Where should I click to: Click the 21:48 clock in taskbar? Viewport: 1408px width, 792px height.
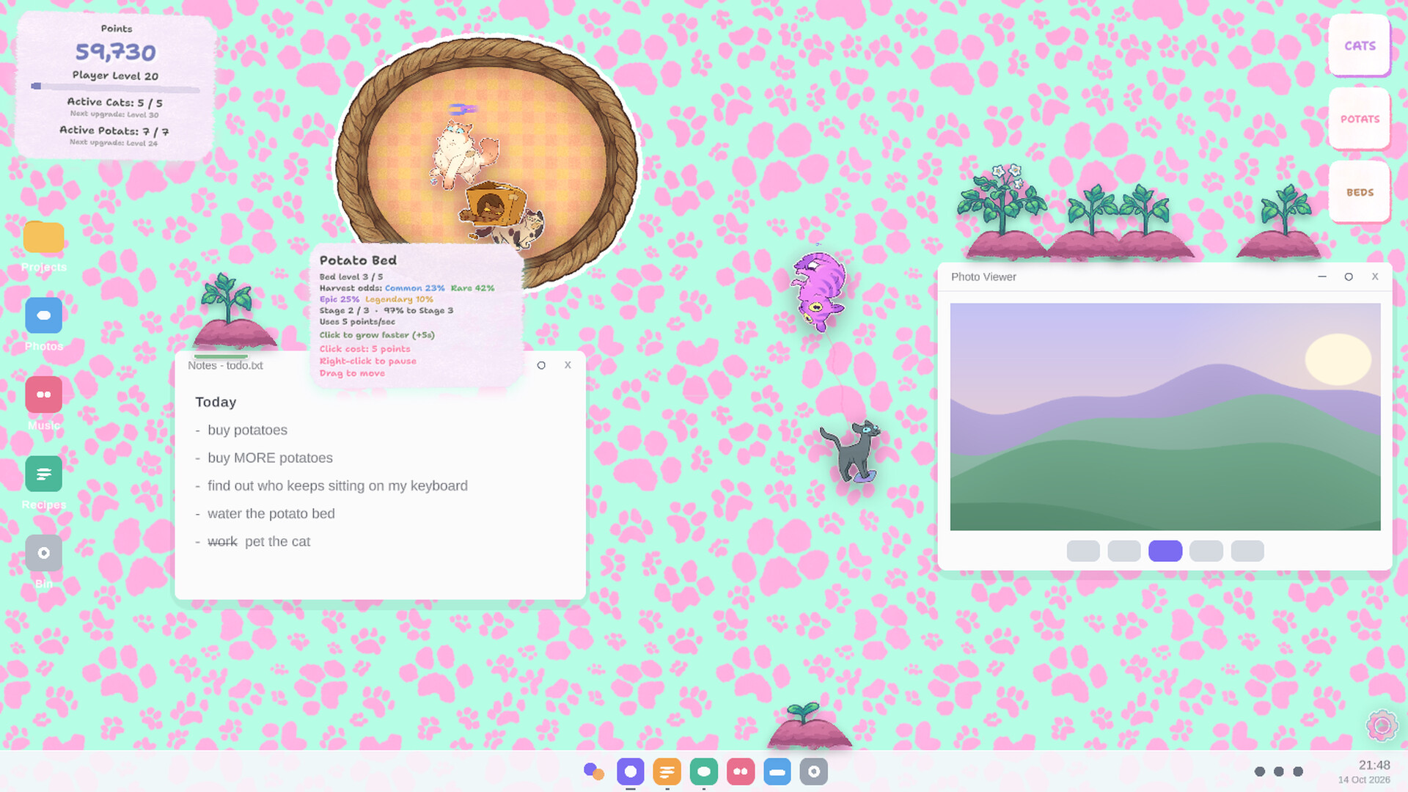click(x=1374, y=765)
